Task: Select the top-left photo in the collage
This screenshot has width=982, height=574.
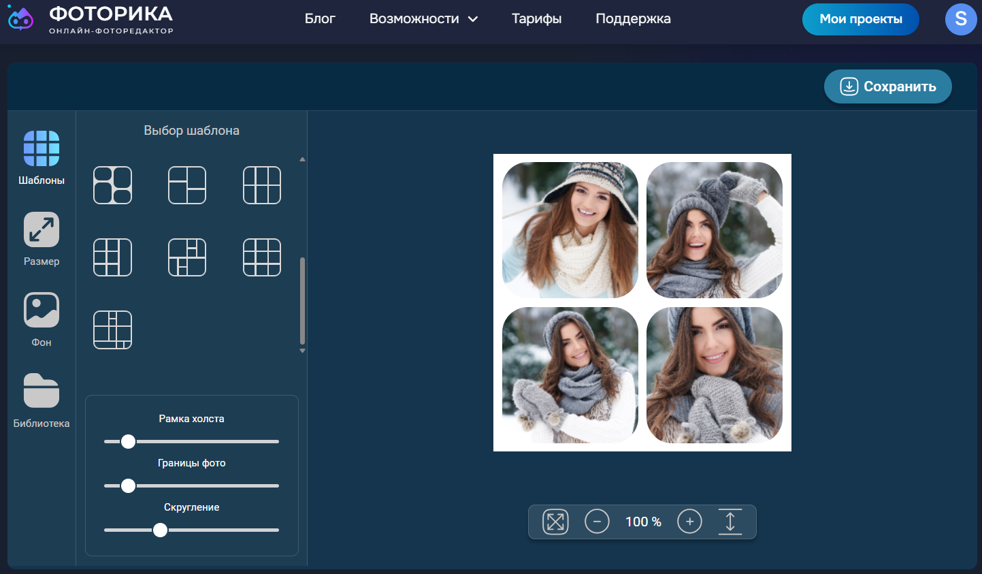Action: [570, 230]
